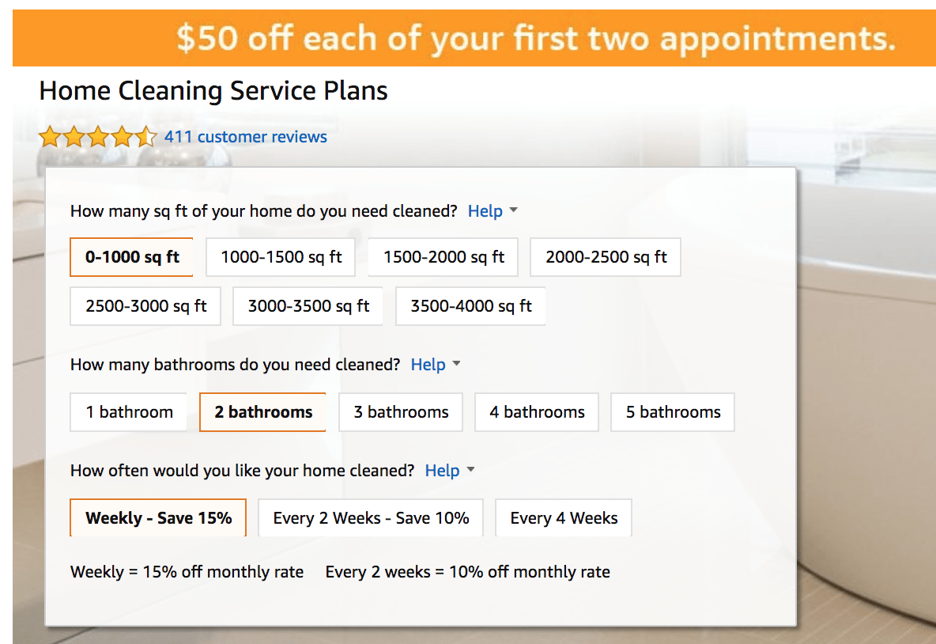Viewport: 936px width, 644px height.
Task: Choose the 2 bathrooms option
Action: pos(262,412)
